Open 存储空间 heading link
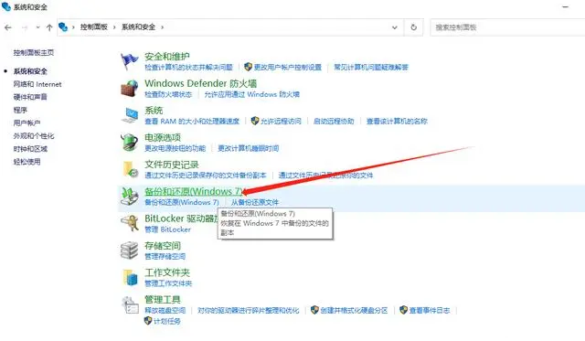585x341 pixels. (x=163, y=246)
